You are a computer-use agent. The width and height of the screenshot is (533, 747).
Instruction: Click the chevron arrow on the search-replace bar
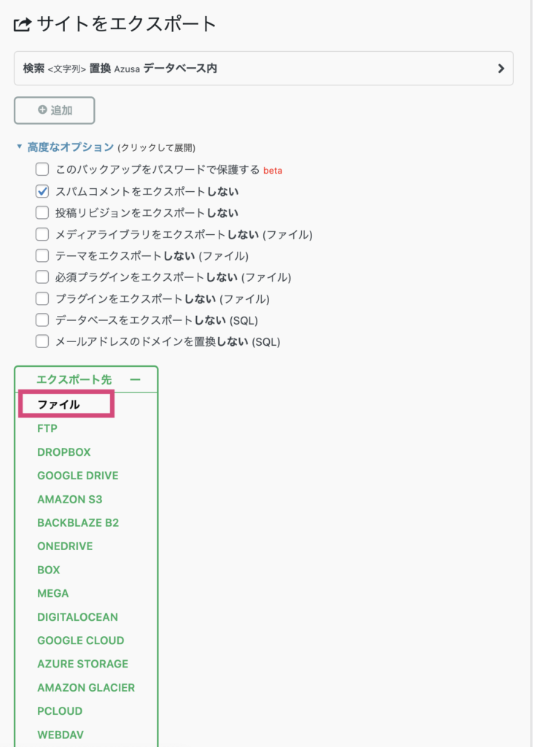501,69
